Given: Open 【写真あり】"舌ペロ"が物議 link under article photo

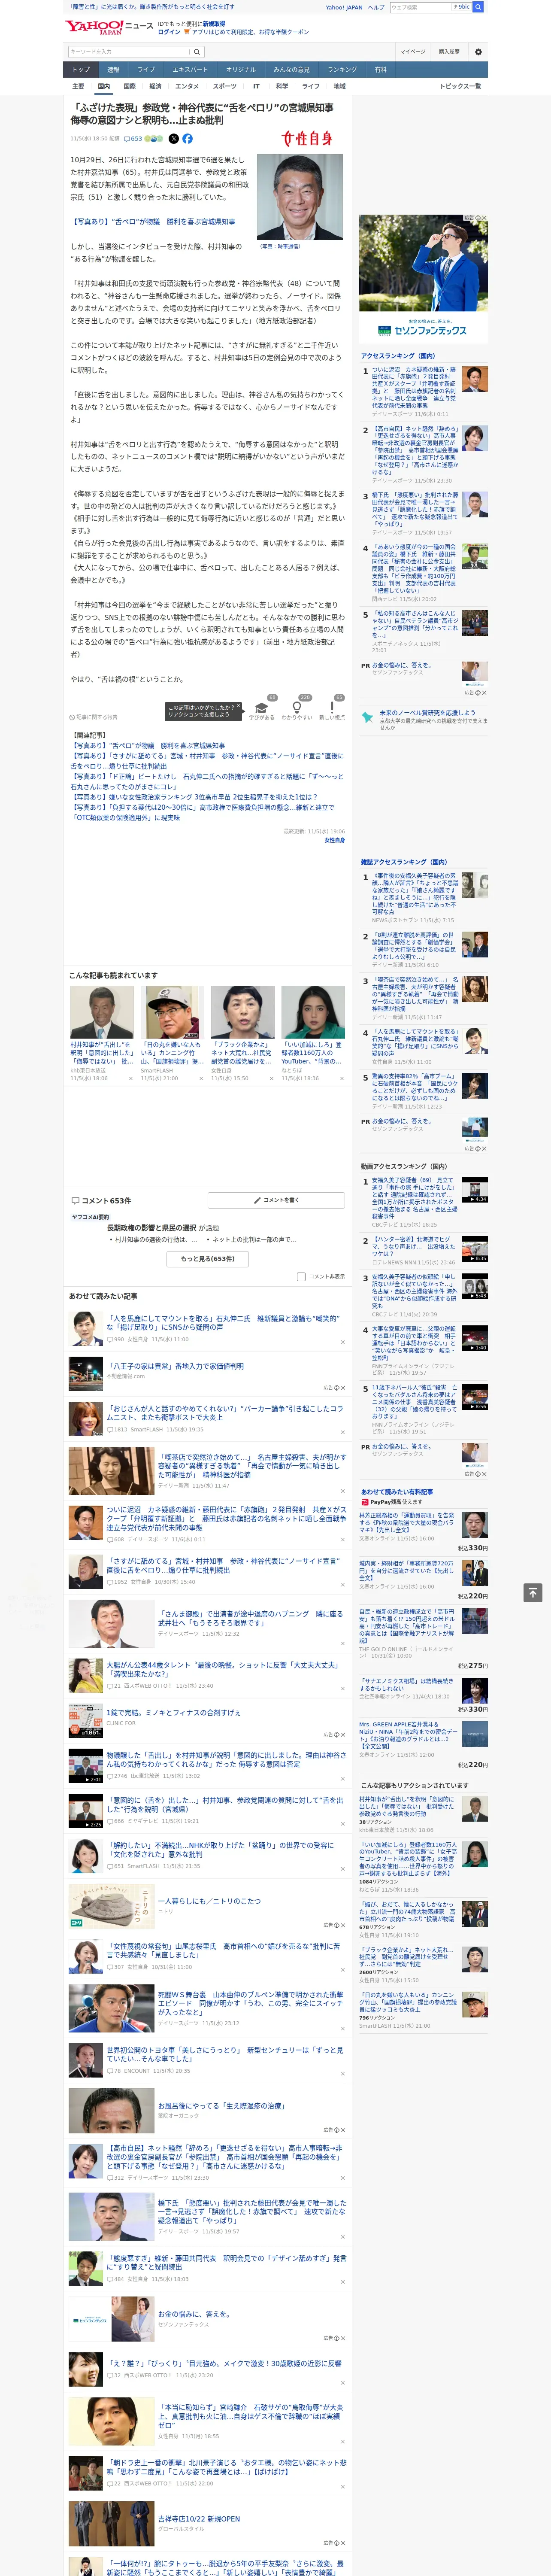Looking at the screenshot, I should [153, 222].
